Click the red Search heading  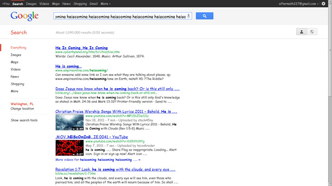(18, 32)
